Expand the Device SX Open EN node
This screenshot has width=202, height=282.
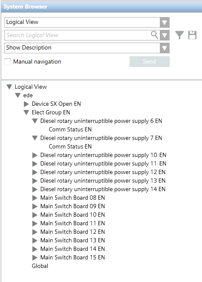tap(26, 104)
